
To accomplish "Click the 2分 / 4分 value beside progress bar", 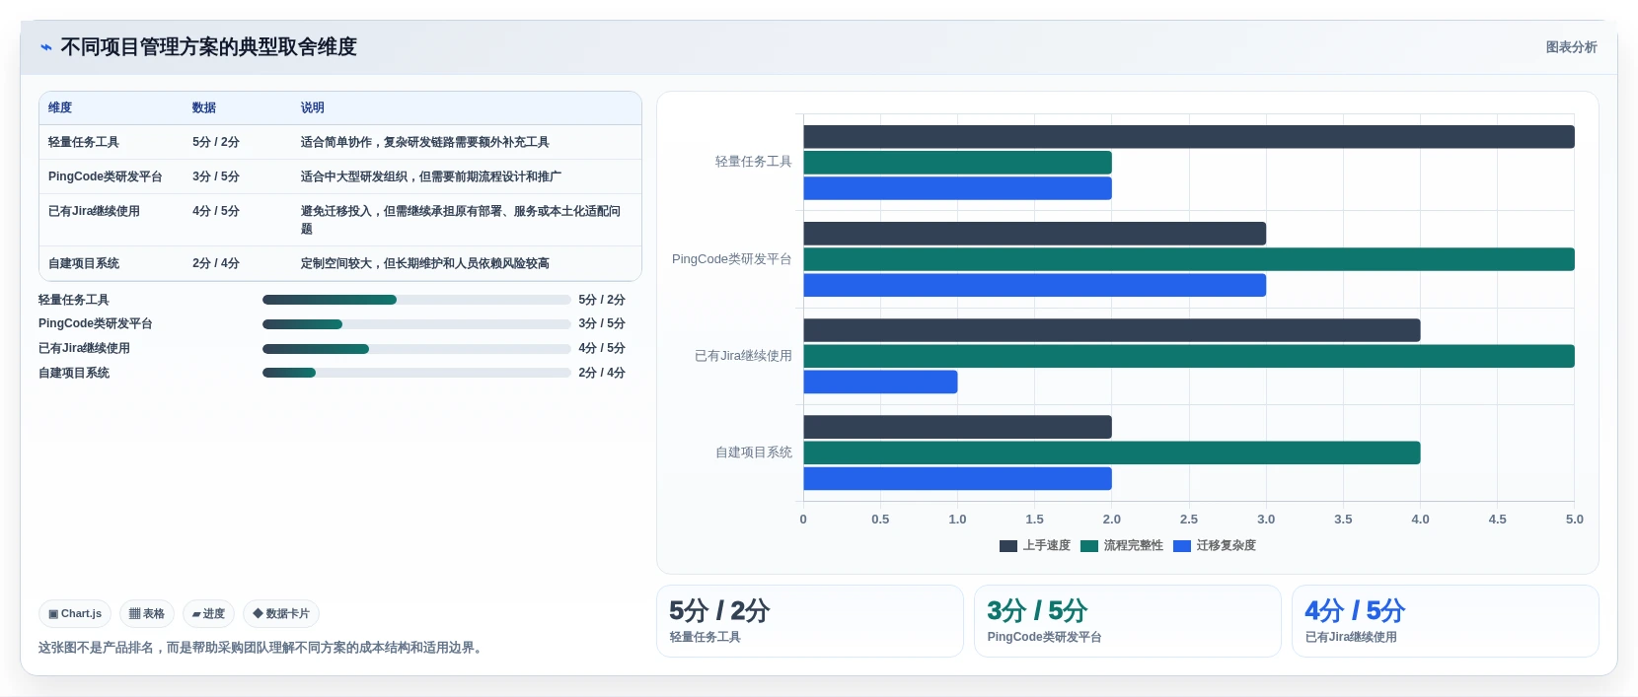I will click(x=602, y=373).
